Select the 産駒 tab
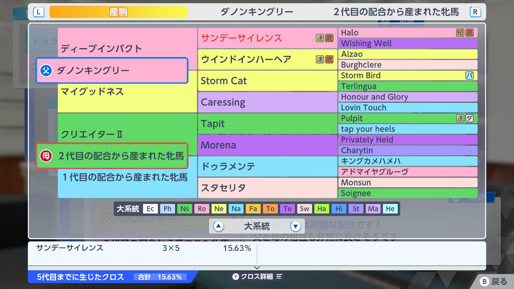514x289 pixels. tap(118, 12)
